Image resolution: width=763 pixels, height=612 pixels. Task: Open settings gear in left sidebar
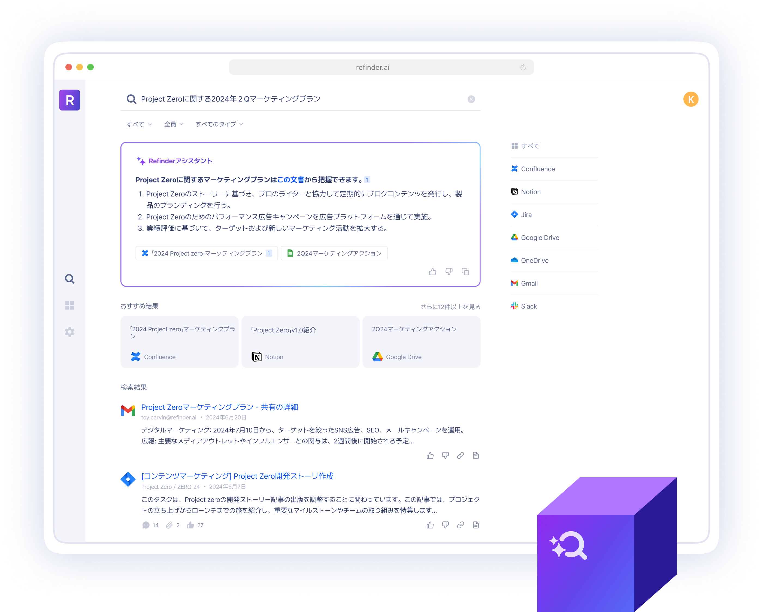pos(70,332)
